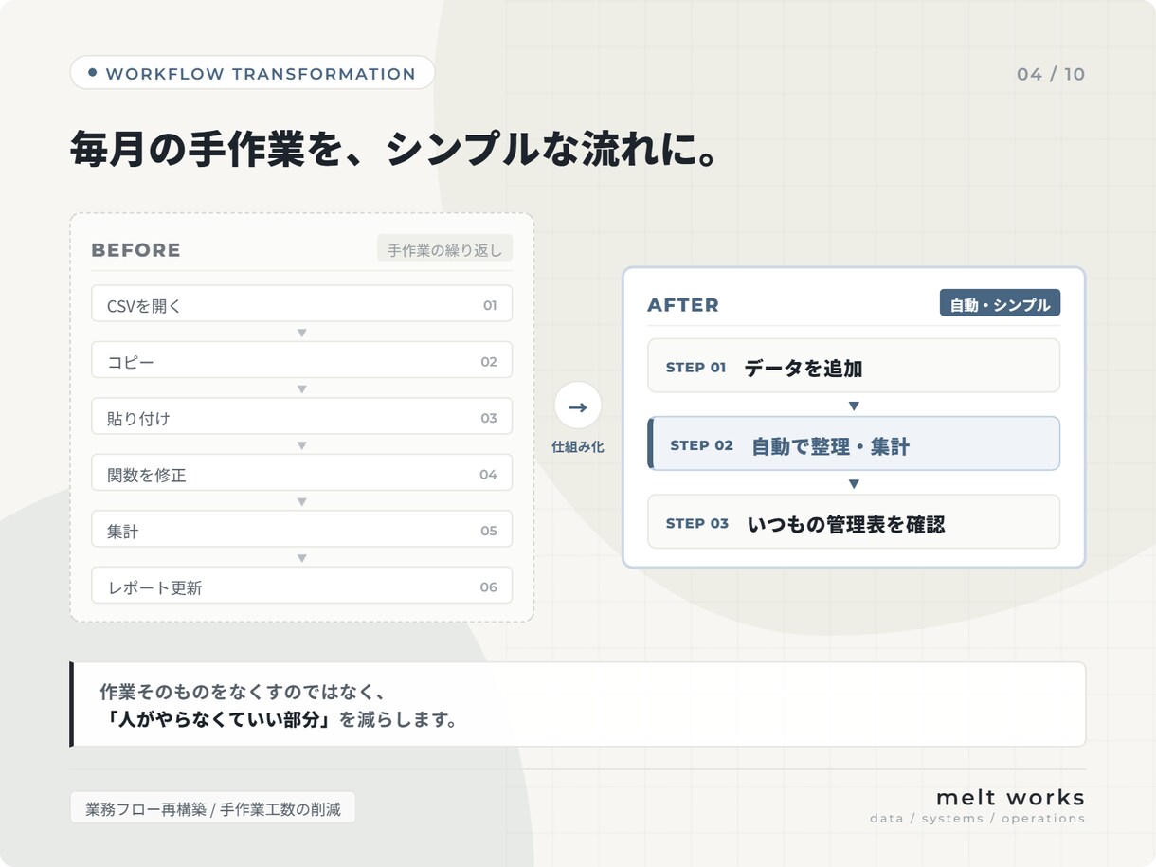This screenshot has height=867, width=1156.
Task: Click the page number 04 / 10
Action: (1051, 74)
